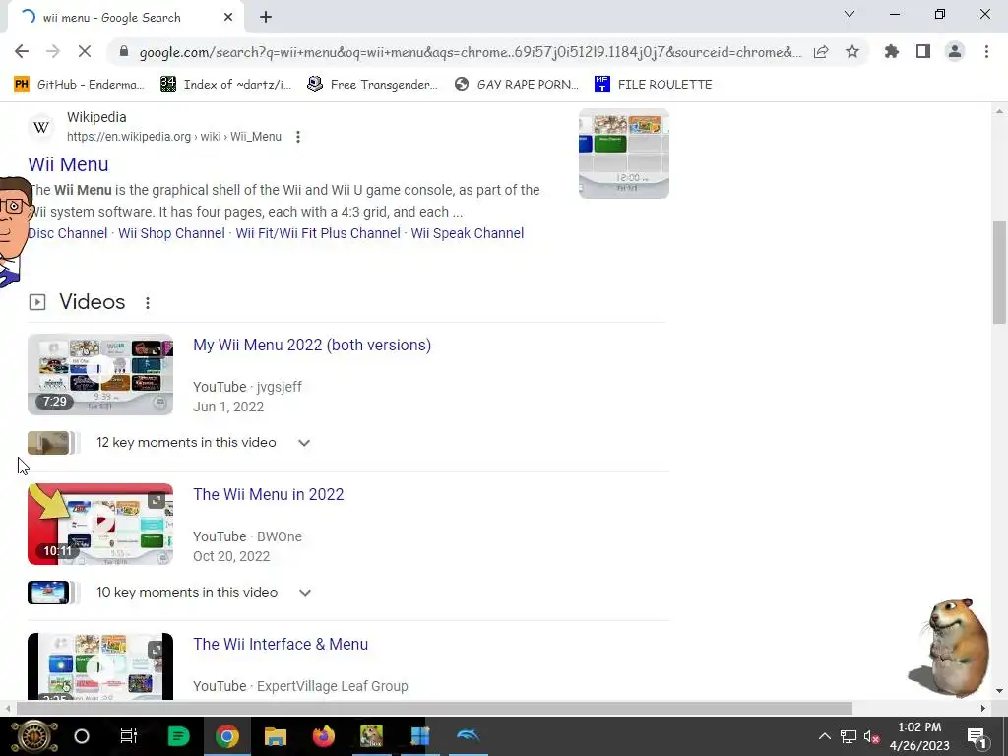
Task: Open the Extensions puzzle icon
Action: [892, 52]
